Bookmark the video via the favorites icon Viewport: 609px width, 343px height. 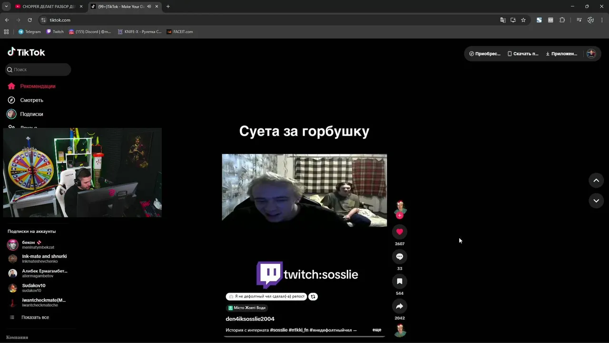click(x=400, y=281)
